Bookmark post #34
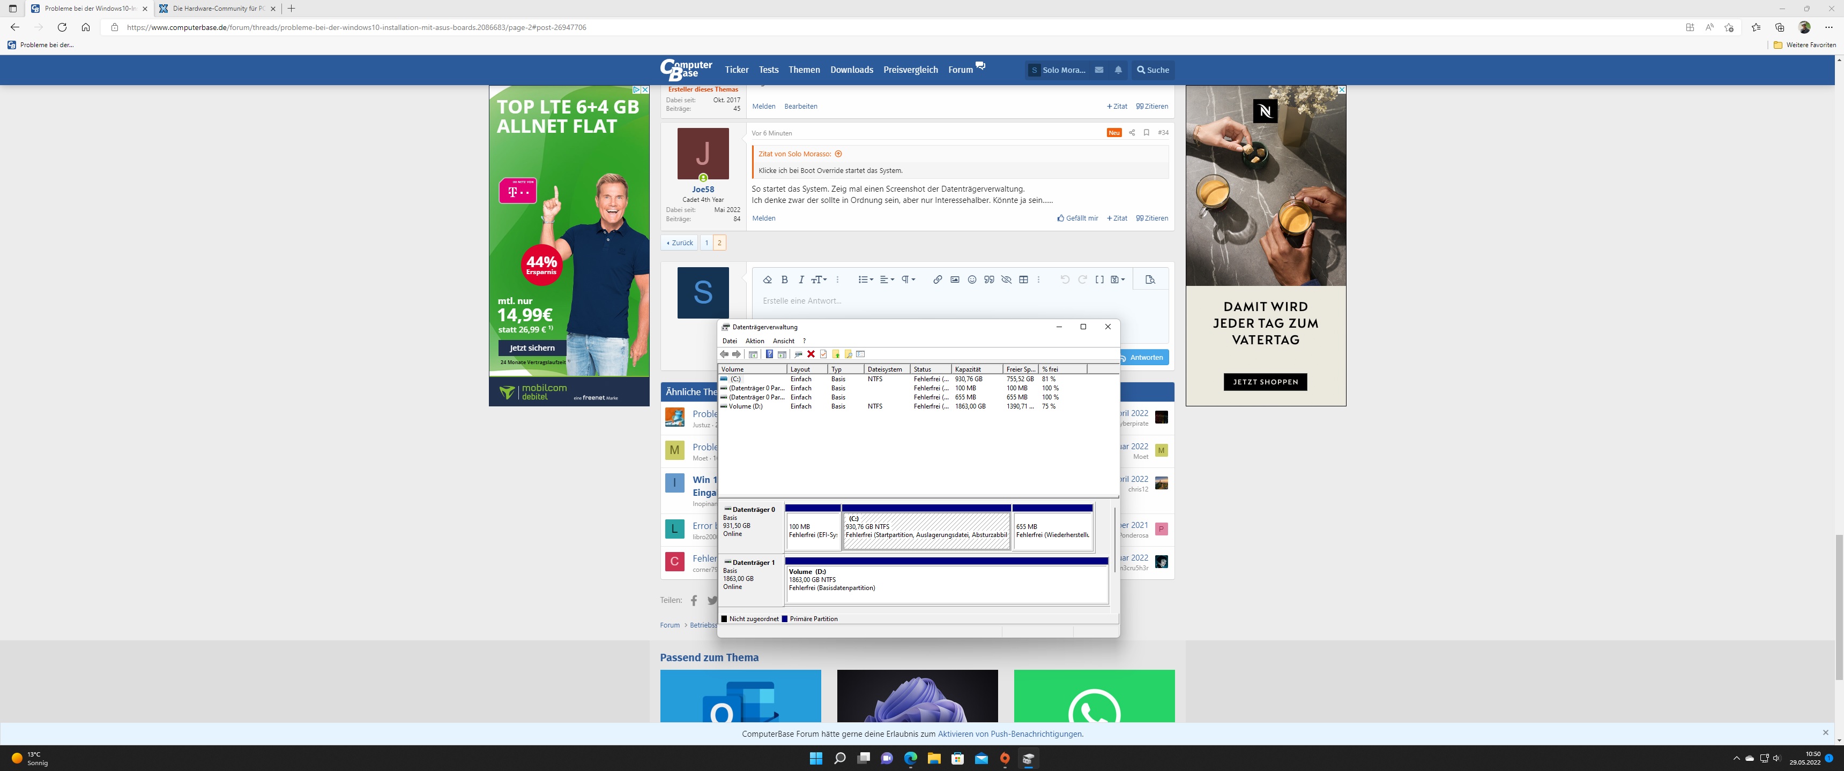Image resolution: width=1844 pixels, height=771 pixels. click(1146, 132)
